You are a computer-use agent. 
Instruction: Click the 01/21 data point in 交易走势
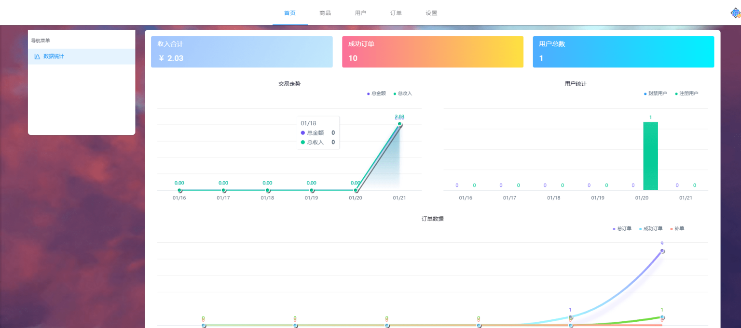(x=399, y=124)
